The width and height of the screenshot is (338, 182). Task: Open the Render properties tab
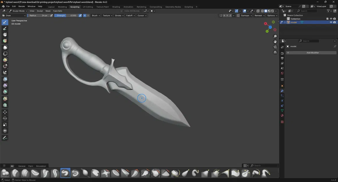tap(282, 53)
